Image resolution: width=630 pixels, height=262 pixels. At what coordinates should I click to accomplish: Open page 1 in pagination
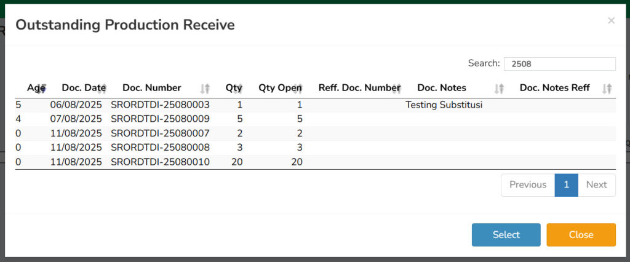tap(567, 185)
